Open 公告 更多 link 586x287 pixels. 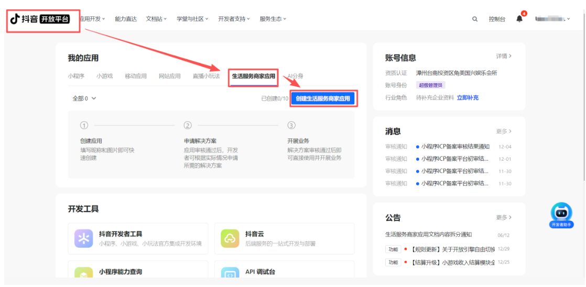pos(504,217)
